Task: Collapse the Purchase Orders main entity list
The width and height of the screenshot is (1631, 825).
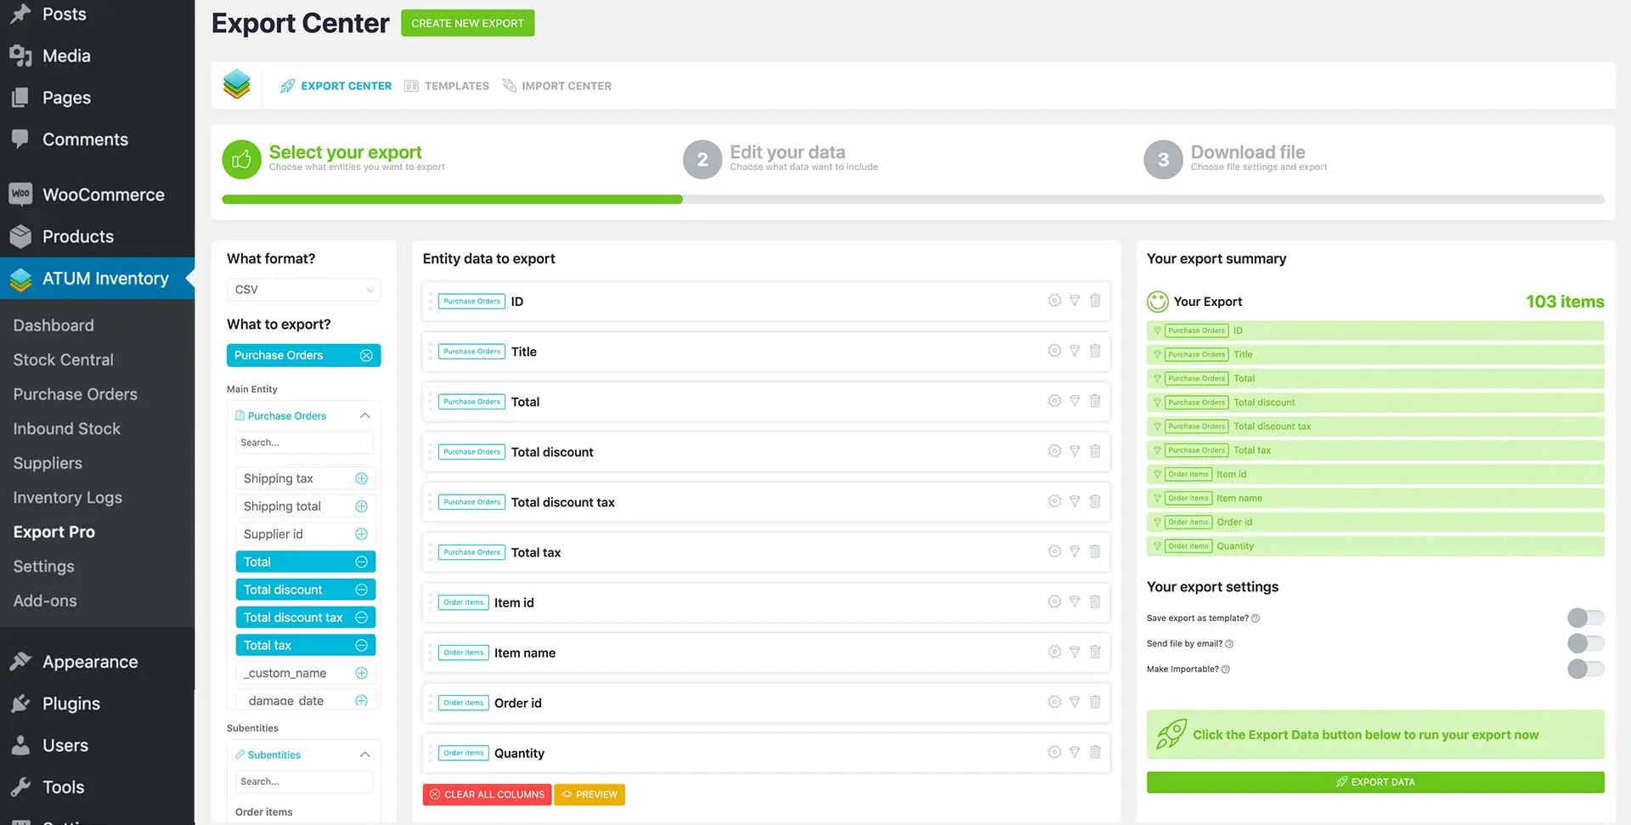Action: pyautogui.click(x=364, y=415)
